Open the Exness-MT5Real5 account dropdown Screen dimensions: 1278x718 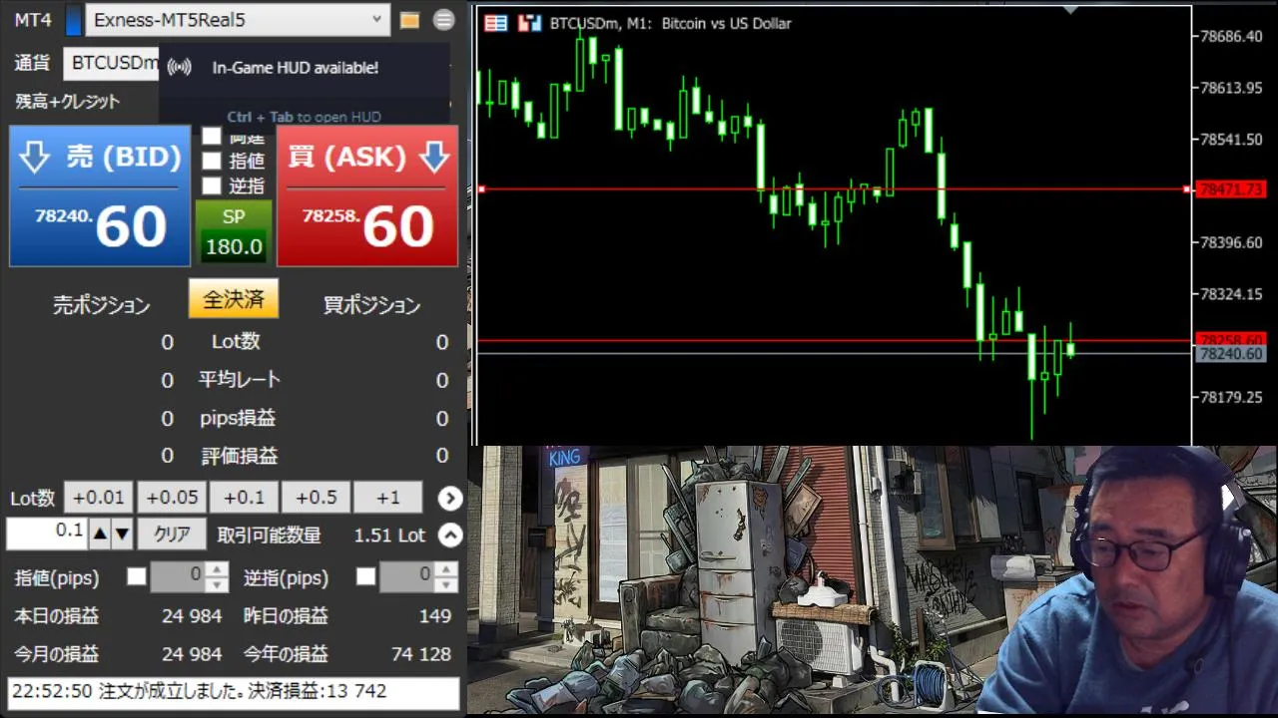pos(238,19)
